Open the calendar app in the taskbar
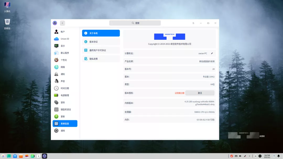Image resolution: width=283 pixels, height=159 pixels. 39,156
